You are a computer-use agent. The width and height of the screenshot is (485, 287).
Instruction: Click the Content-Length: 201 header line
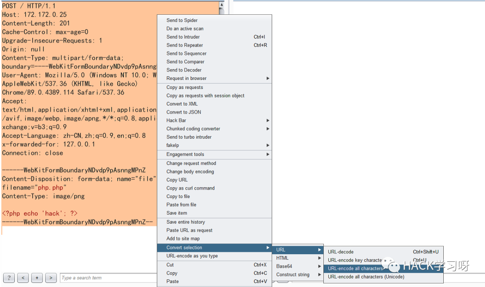36,23
